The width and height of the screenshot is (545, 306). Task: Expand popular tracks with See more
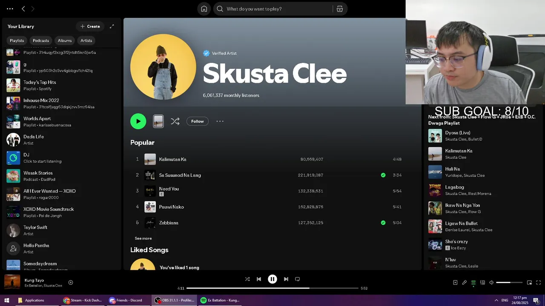click(x=143, y=238)
